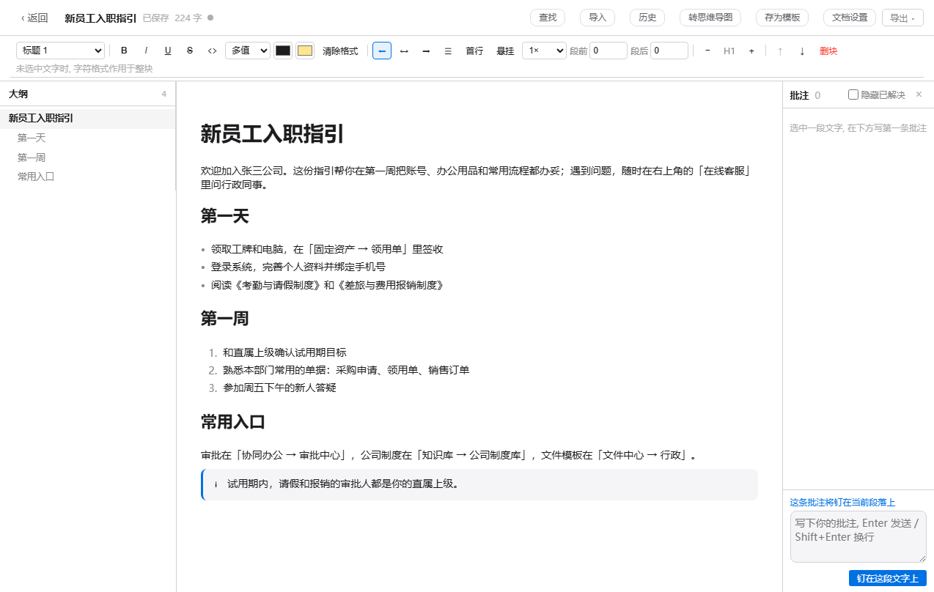Click 存为模板 button
The width and height of the screenshot is (934, 592).
782,18
